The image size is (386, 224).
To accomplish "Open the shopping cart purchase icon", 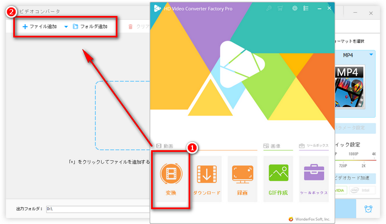I will coord(280,8).
